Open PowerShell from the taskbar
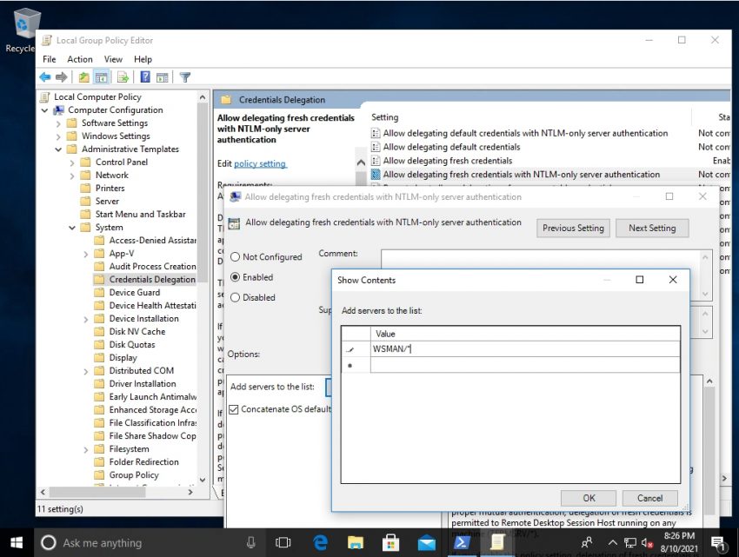 click(x=462, y=542)
